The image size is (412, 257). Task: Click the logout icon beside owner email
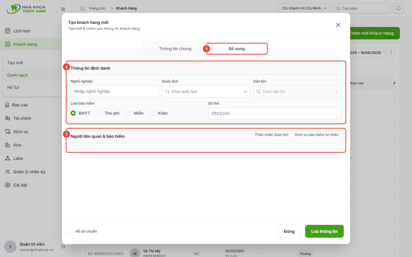pyautogui.click(x=64, y=247)
